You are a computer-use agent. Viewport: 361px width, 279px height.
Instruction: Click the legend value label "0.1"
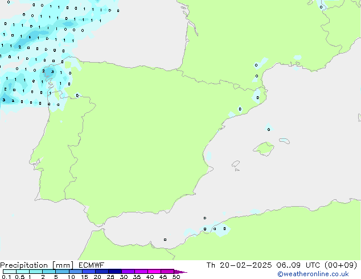pyautogui.click(x=6, y=277)
